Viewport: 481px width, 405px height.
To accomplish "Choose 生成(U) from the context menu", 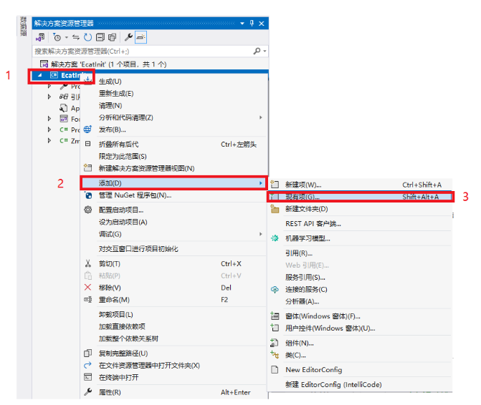I will 110,82.
